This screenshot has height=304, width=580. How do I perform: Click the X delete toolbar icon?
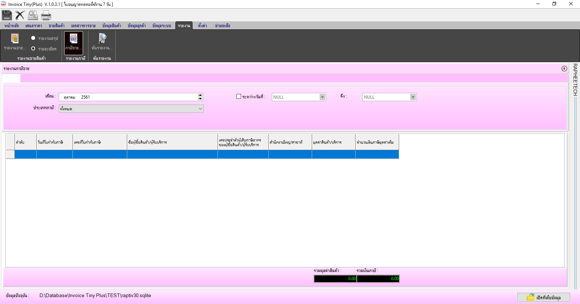click(20, 15)
